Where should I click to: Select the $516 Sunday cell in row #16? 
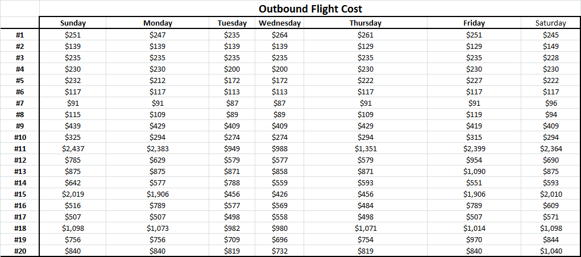(73, 206)
